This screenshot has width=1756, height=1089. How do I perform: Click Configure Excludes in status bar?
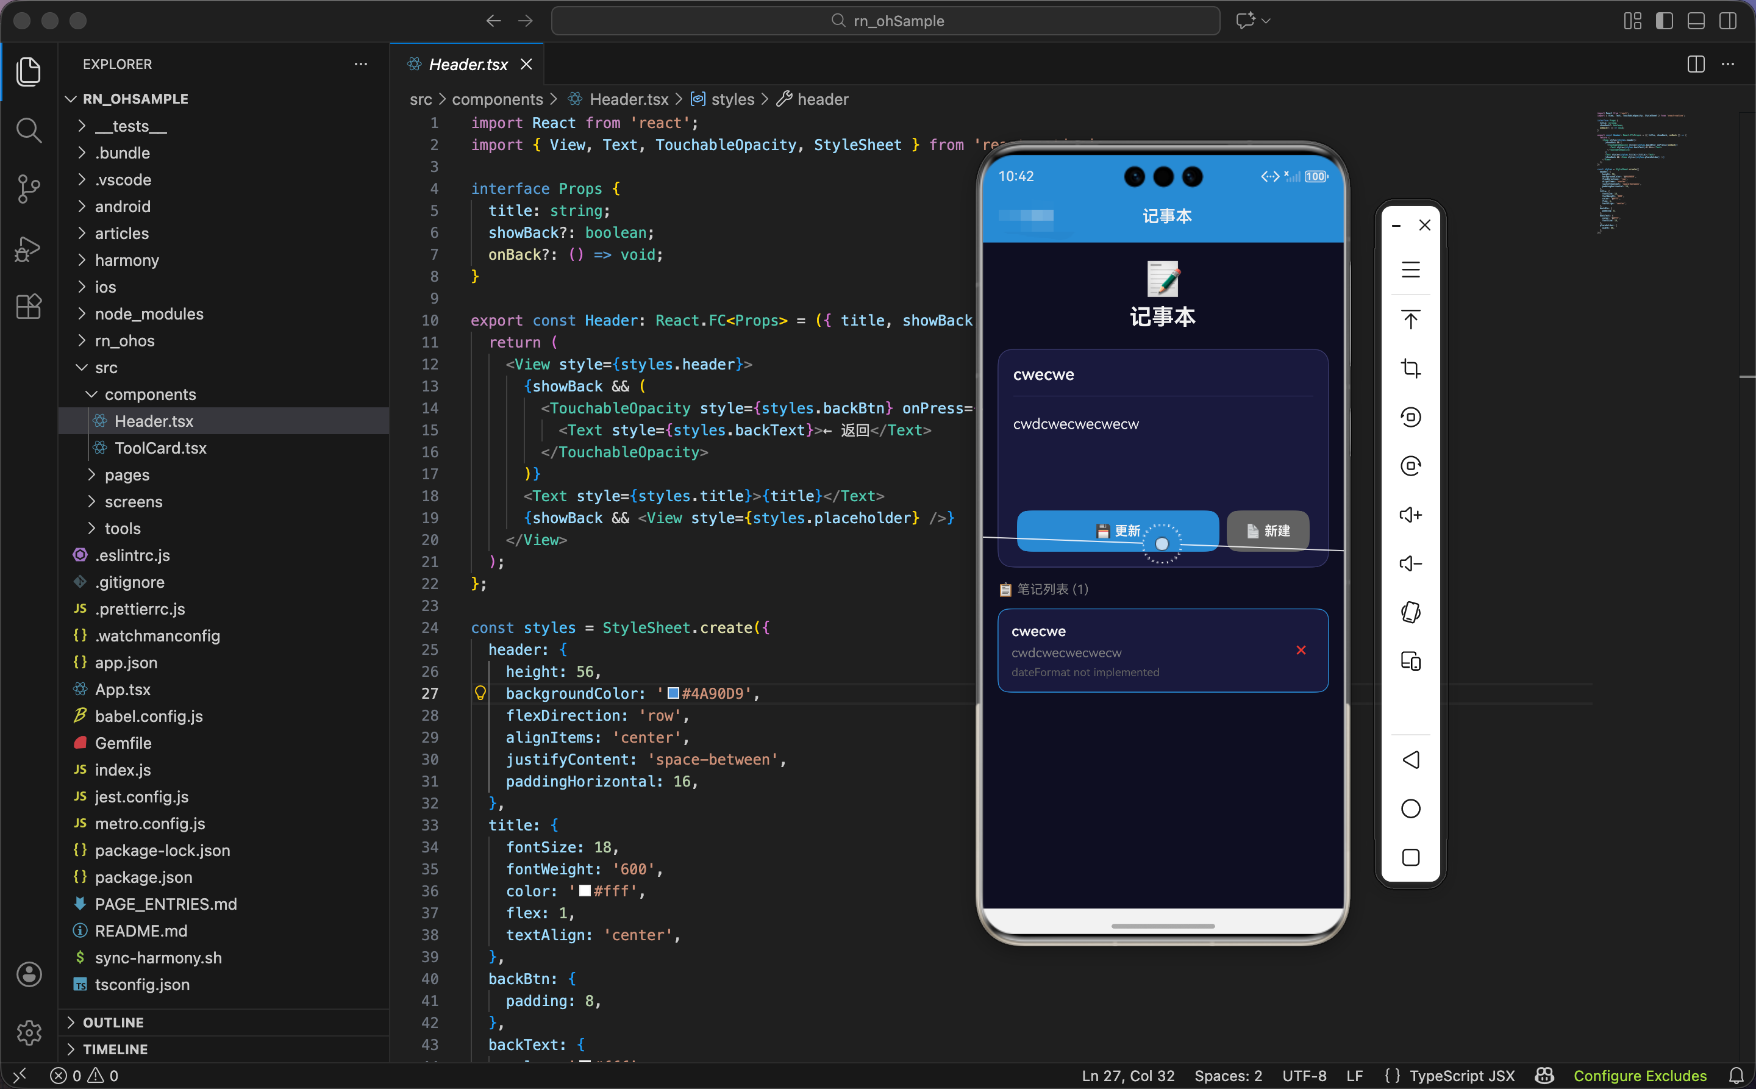coord(1640,1074)
